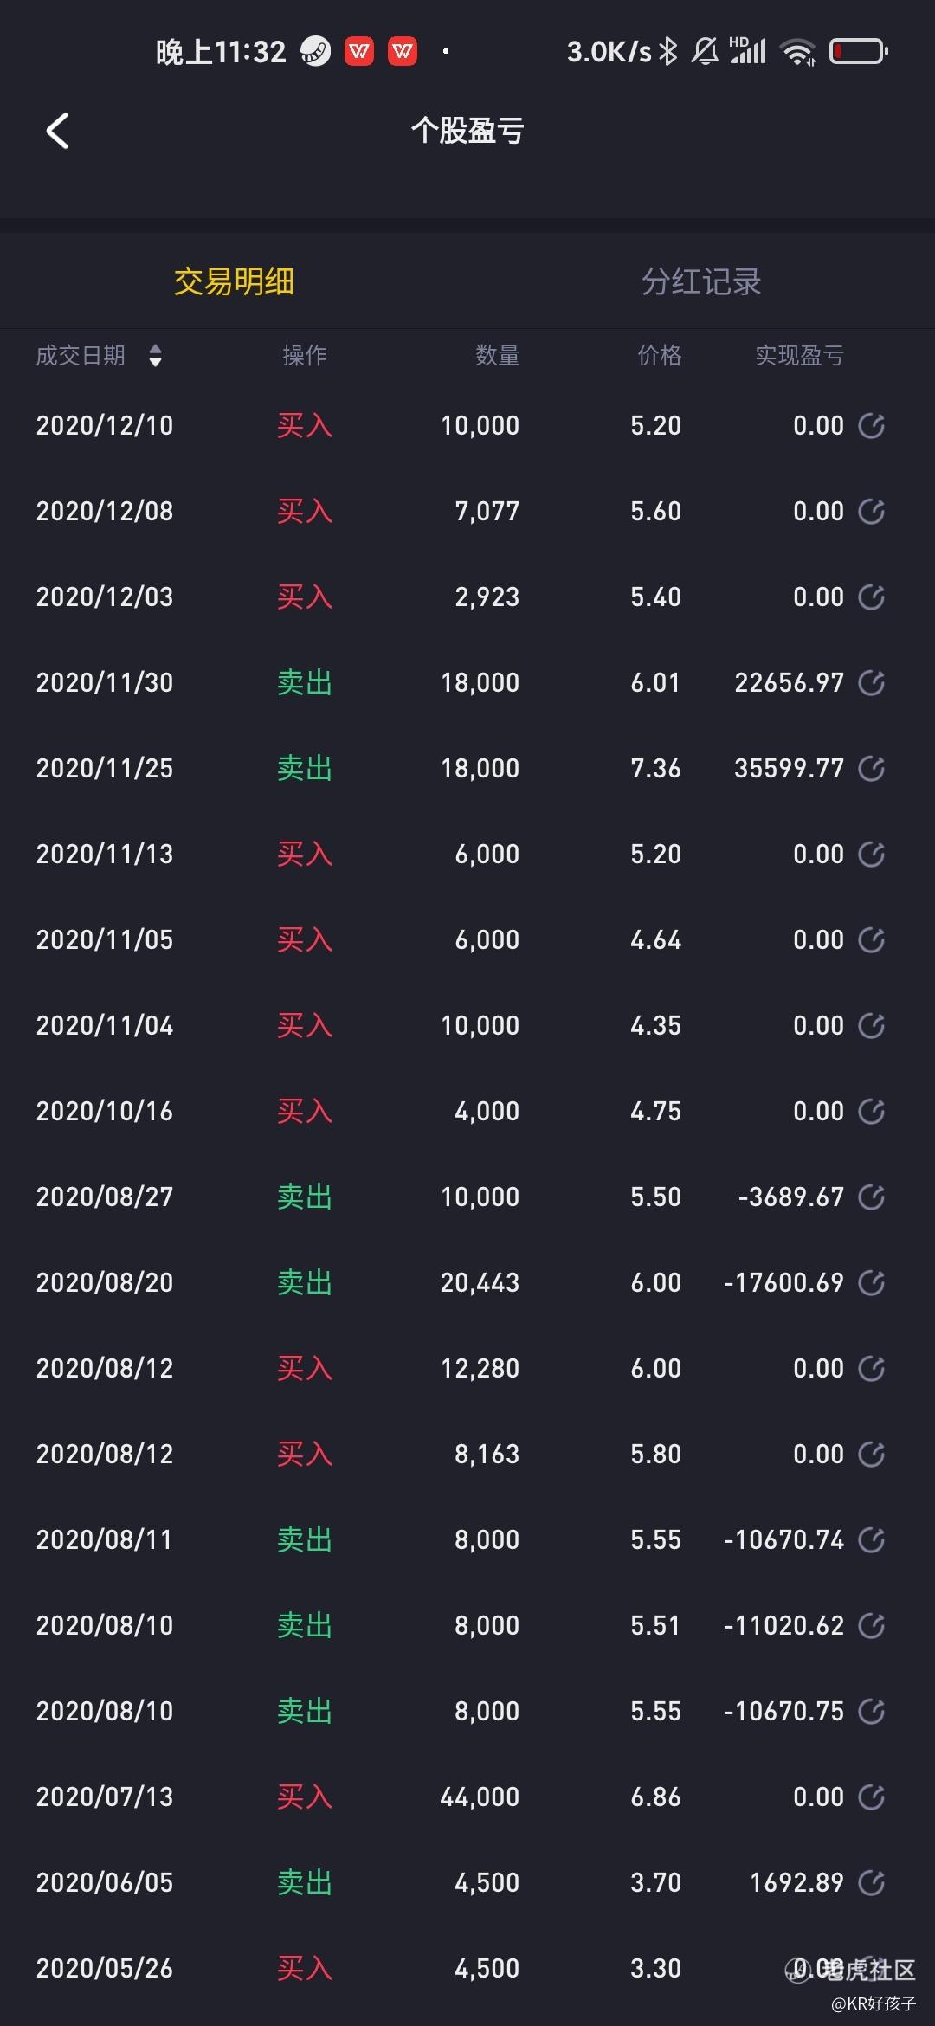Tap the back arrow icon
Screen dimensions: 935x2026
57,132
